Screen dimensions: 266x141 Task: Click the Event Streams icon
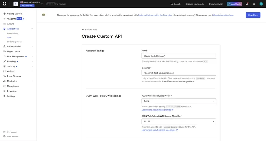(x=4, y=76)
